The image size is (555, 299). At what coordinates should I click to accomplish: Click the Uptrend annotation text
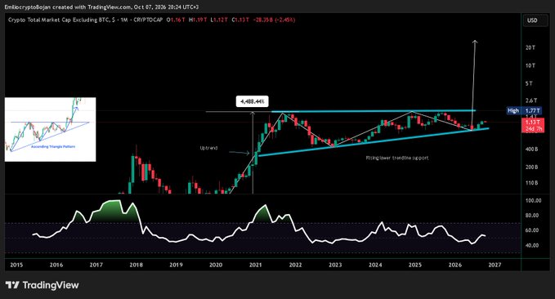pos(208,148)
